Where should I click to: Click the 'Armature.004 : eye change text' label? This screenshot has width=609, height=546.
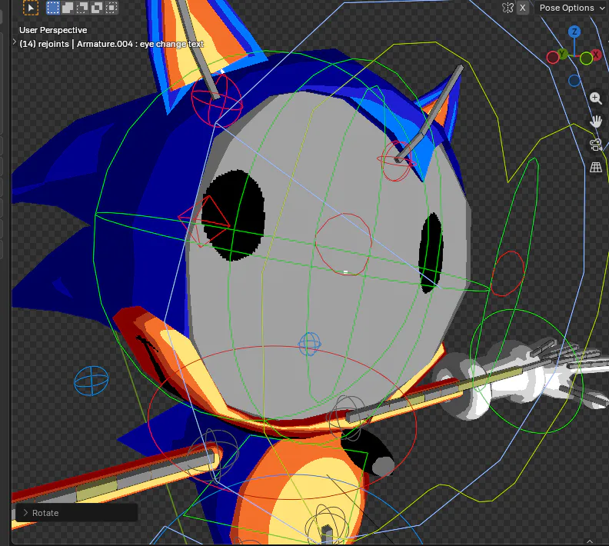(140, 45)
